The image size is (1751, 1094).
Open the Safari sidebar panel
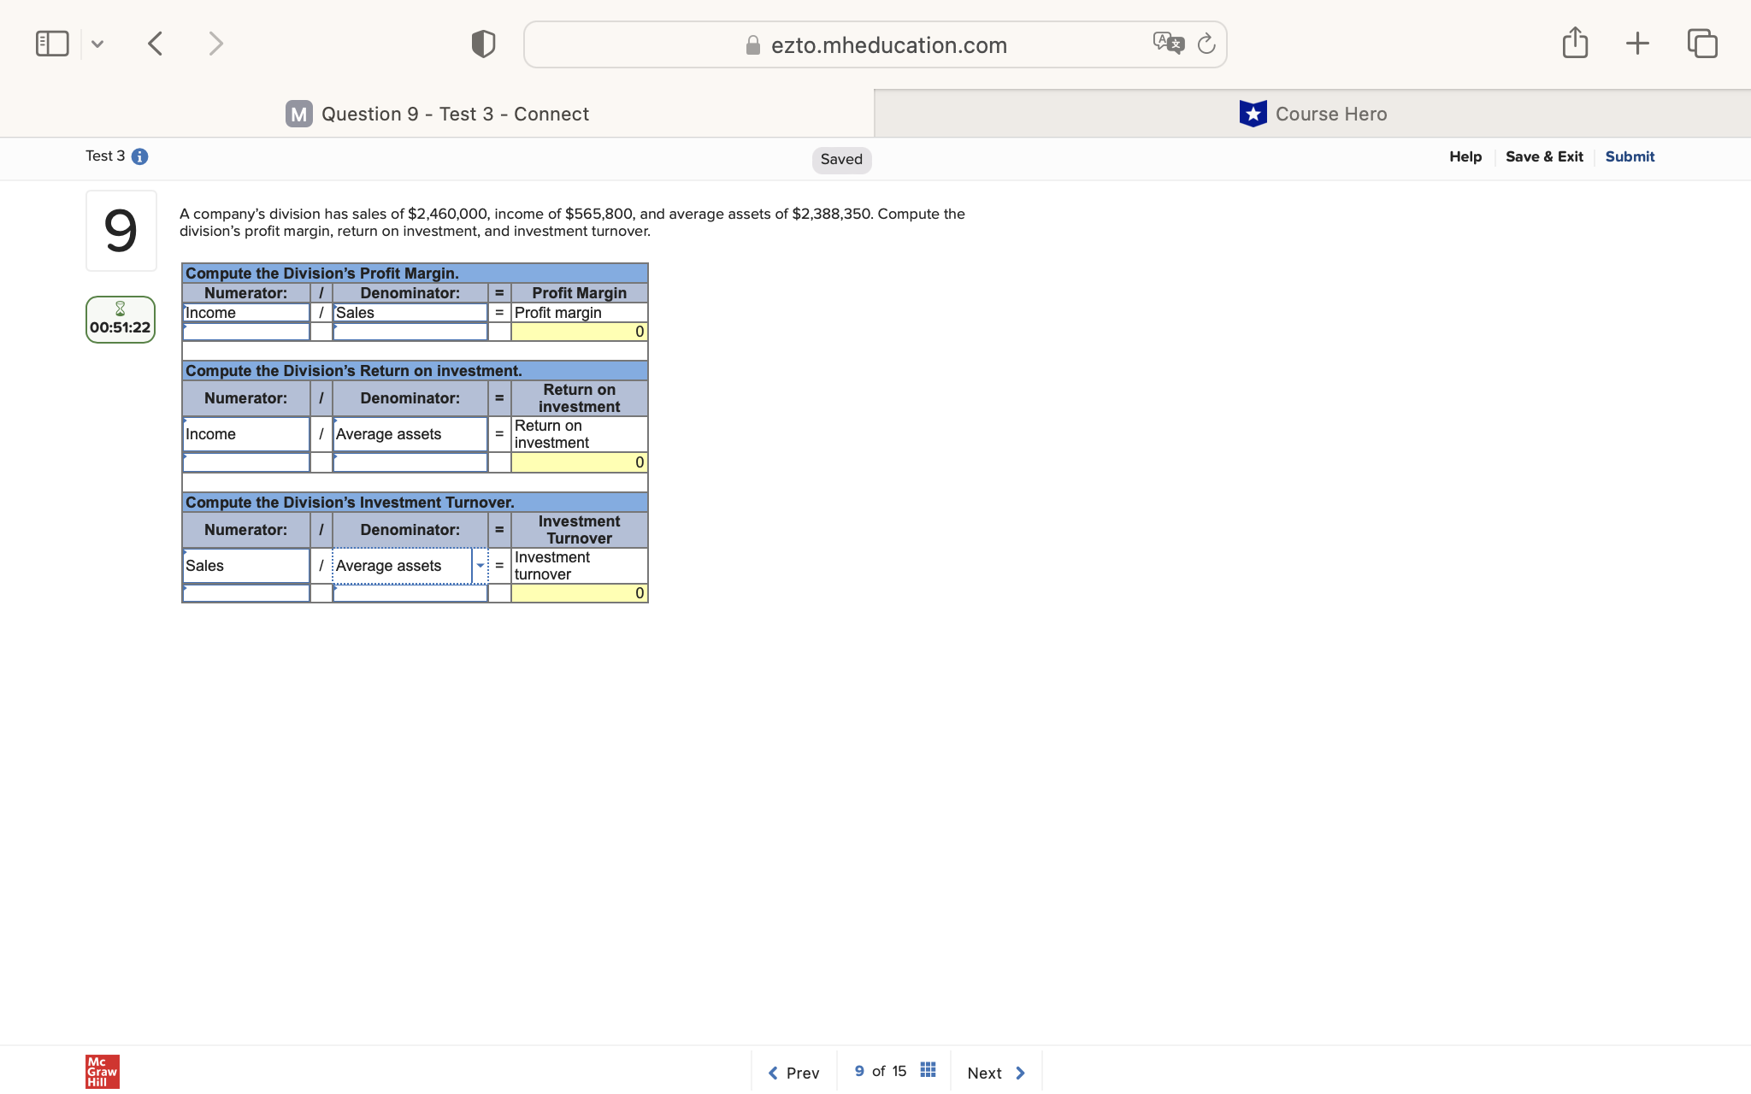point(51,43)
